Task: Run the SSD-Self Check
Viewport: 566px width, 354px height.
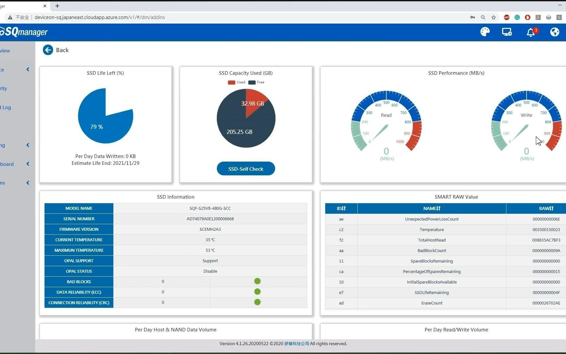Action: 246,169
